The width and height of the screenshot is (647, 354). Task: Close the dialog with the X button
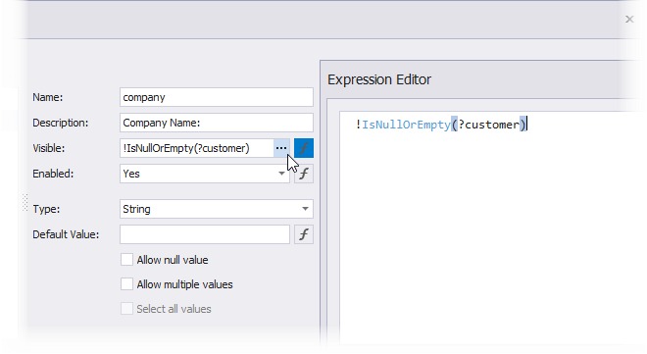point(629,19)
